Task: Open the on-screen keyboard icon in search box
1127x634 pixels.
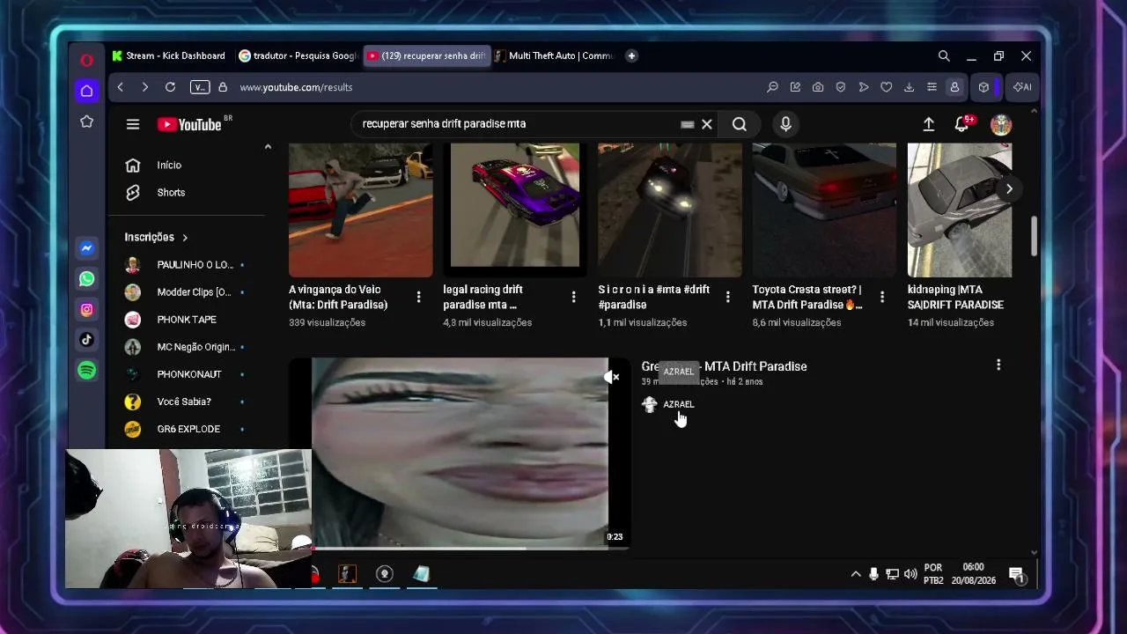Action: tap(688, 124)
